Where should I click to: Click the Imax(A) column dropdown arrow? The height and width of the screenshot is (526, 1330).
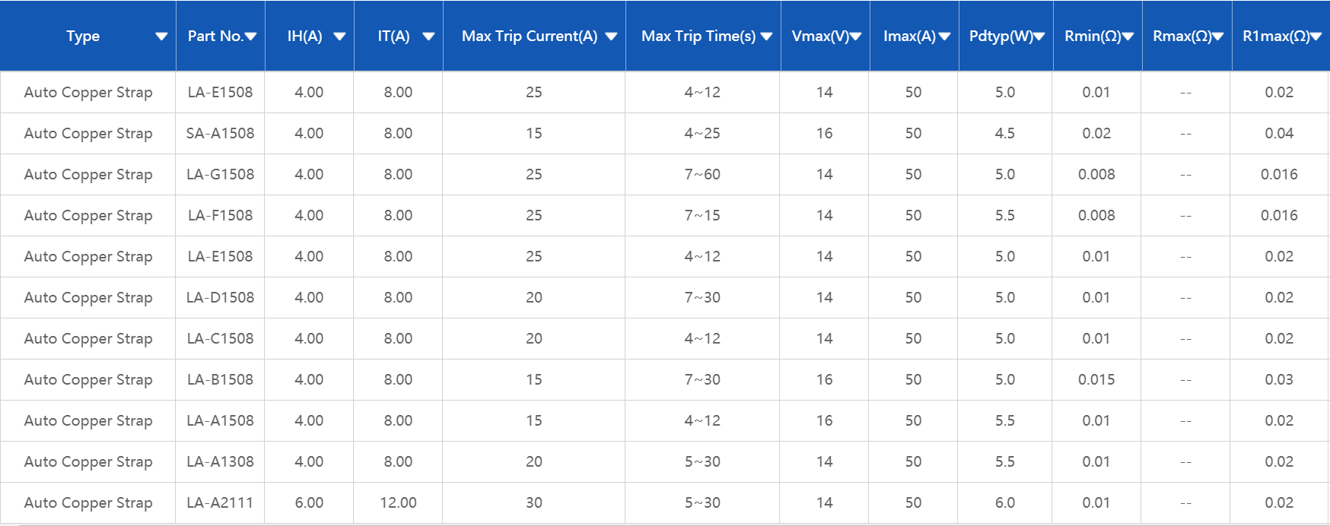pyautogui.click(x=944, y=36)
